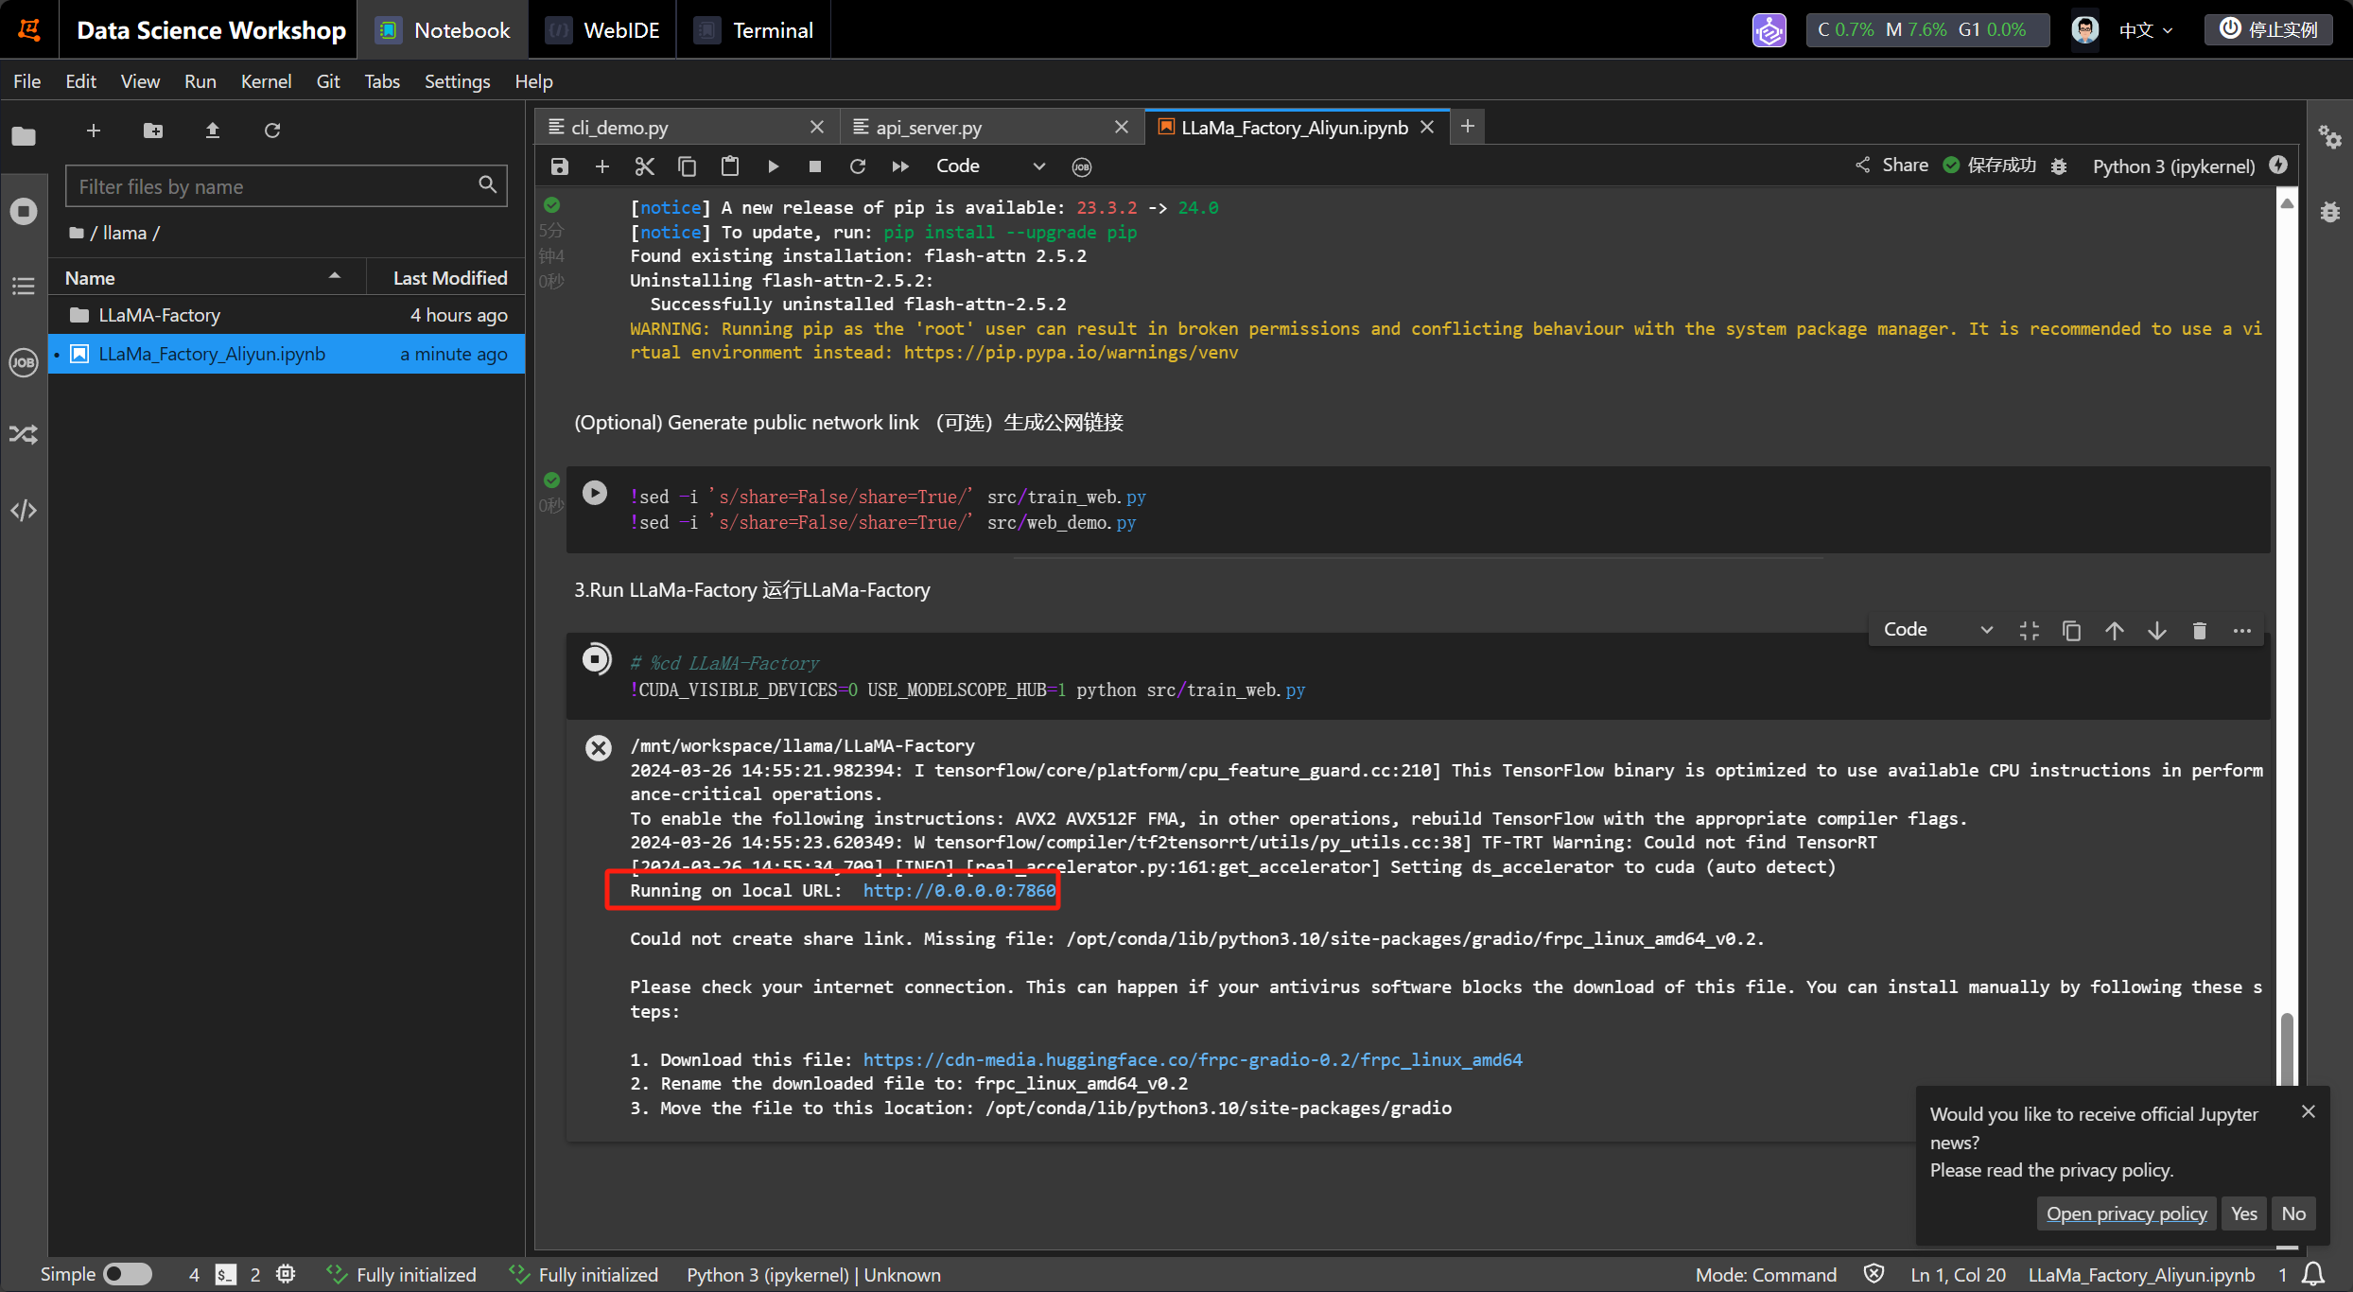Create a new folder in file browser

pyautogui.click(x=153, y=131)
